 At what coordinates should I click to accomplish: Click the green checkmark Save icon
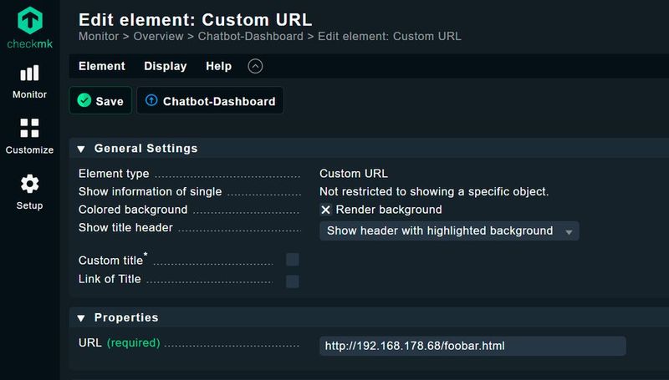click(x=84, y=100)
